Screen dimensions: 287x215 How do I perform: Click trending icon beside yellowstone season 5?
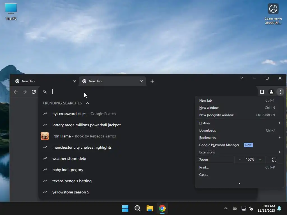tap(45, 192)
